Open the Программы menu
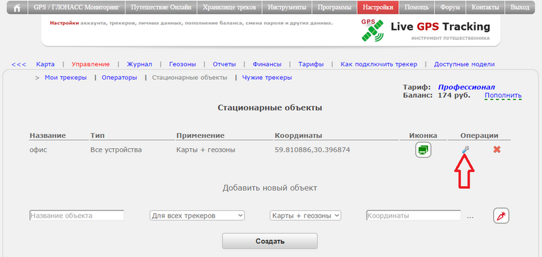 335,7
